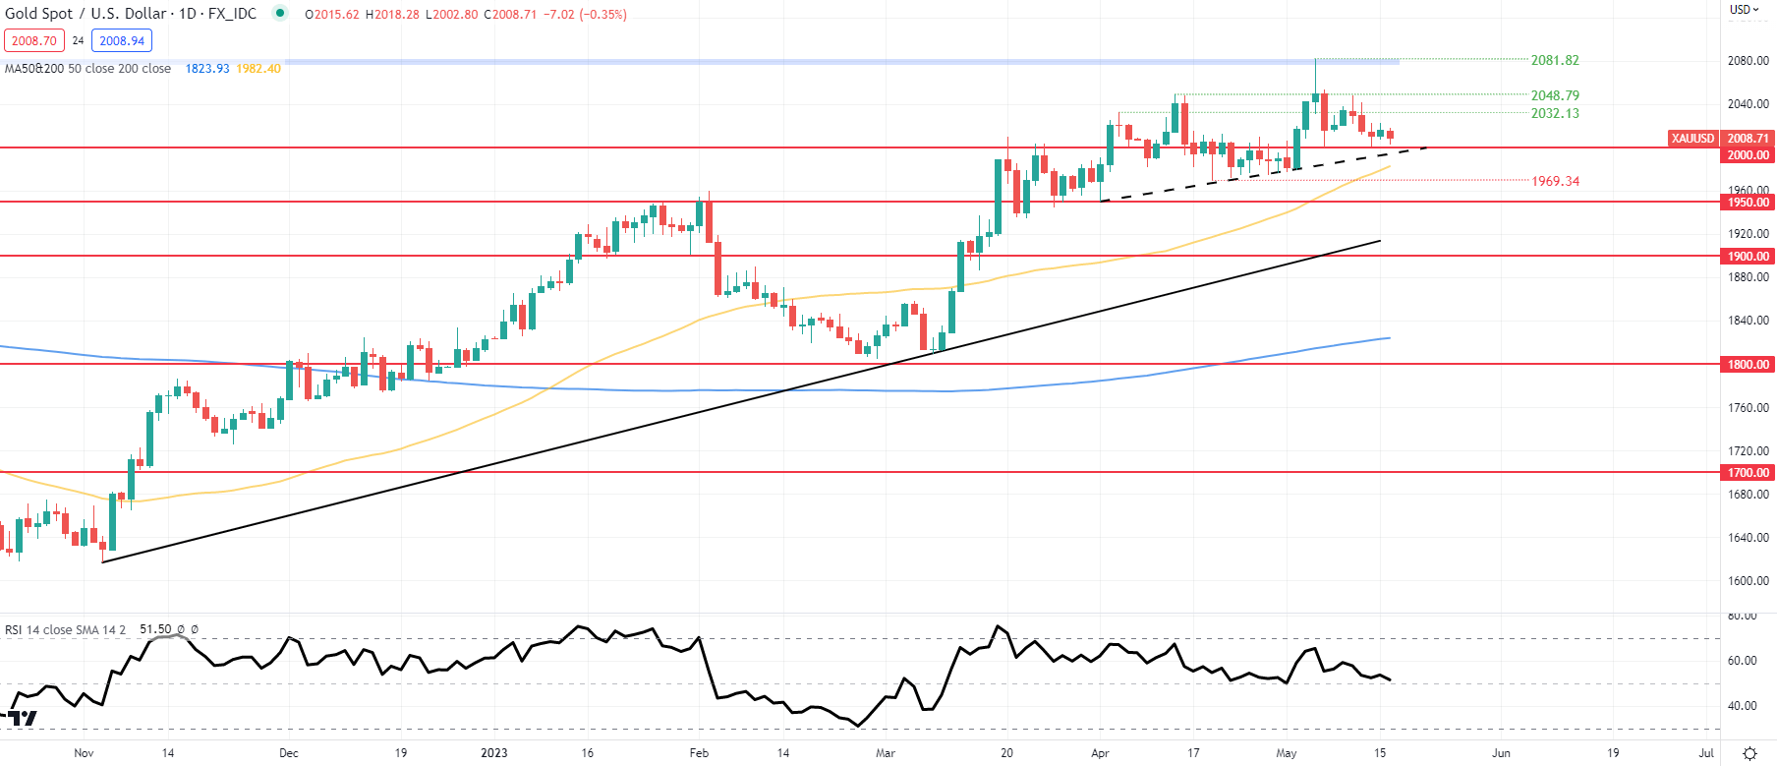
Task: Click the -7.02 (-0.35%) price change readout
Action: (584, 15)
